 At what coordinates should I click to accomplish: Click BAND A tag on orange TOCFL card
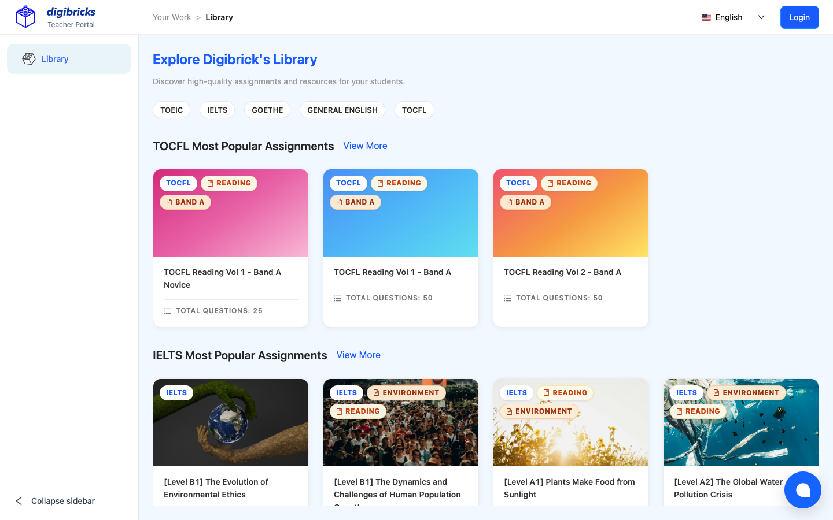[x=525, y=202]
